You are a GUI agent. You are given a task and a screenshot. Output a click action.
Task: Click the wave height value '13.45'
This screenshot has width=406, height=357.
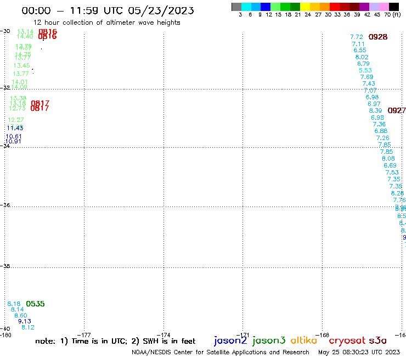coord(22,65)
